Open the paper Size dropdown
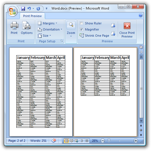The image size is (151, 151). tap(44, 36)
